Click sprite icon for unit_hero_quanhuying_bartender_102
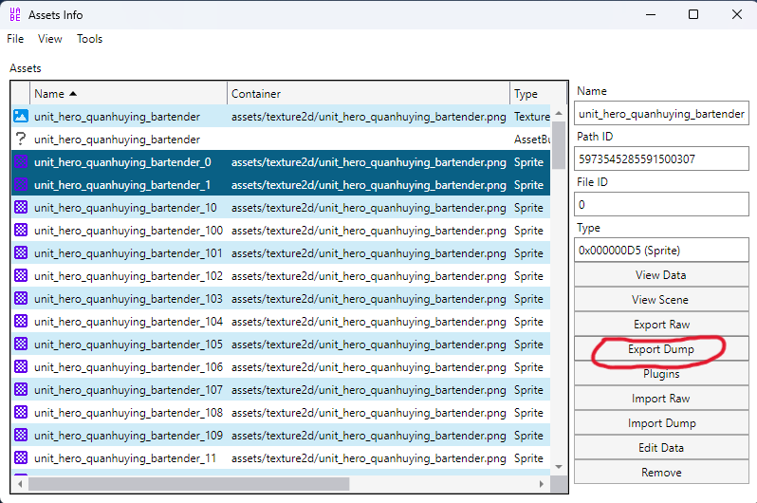The height and width of the screenshot is (503, 757). coord(21,276)
